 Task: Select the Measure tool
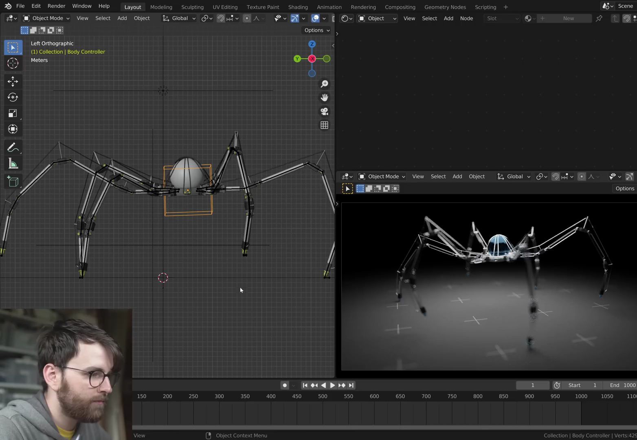(x=13, y=164)
